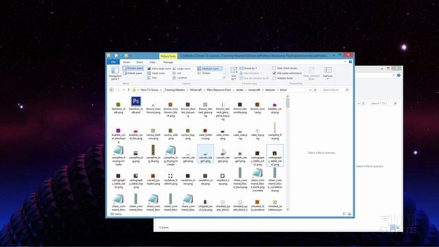Open the bamboo_stalk.psd Photoshop file icon
The height and width of the screenshot is (247, 439).
[x=136, y=102]
